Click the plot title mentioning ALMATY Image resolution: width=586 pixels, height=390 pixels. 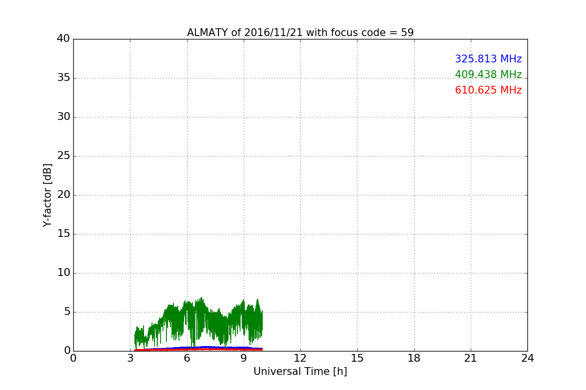[x=300, y=33]
